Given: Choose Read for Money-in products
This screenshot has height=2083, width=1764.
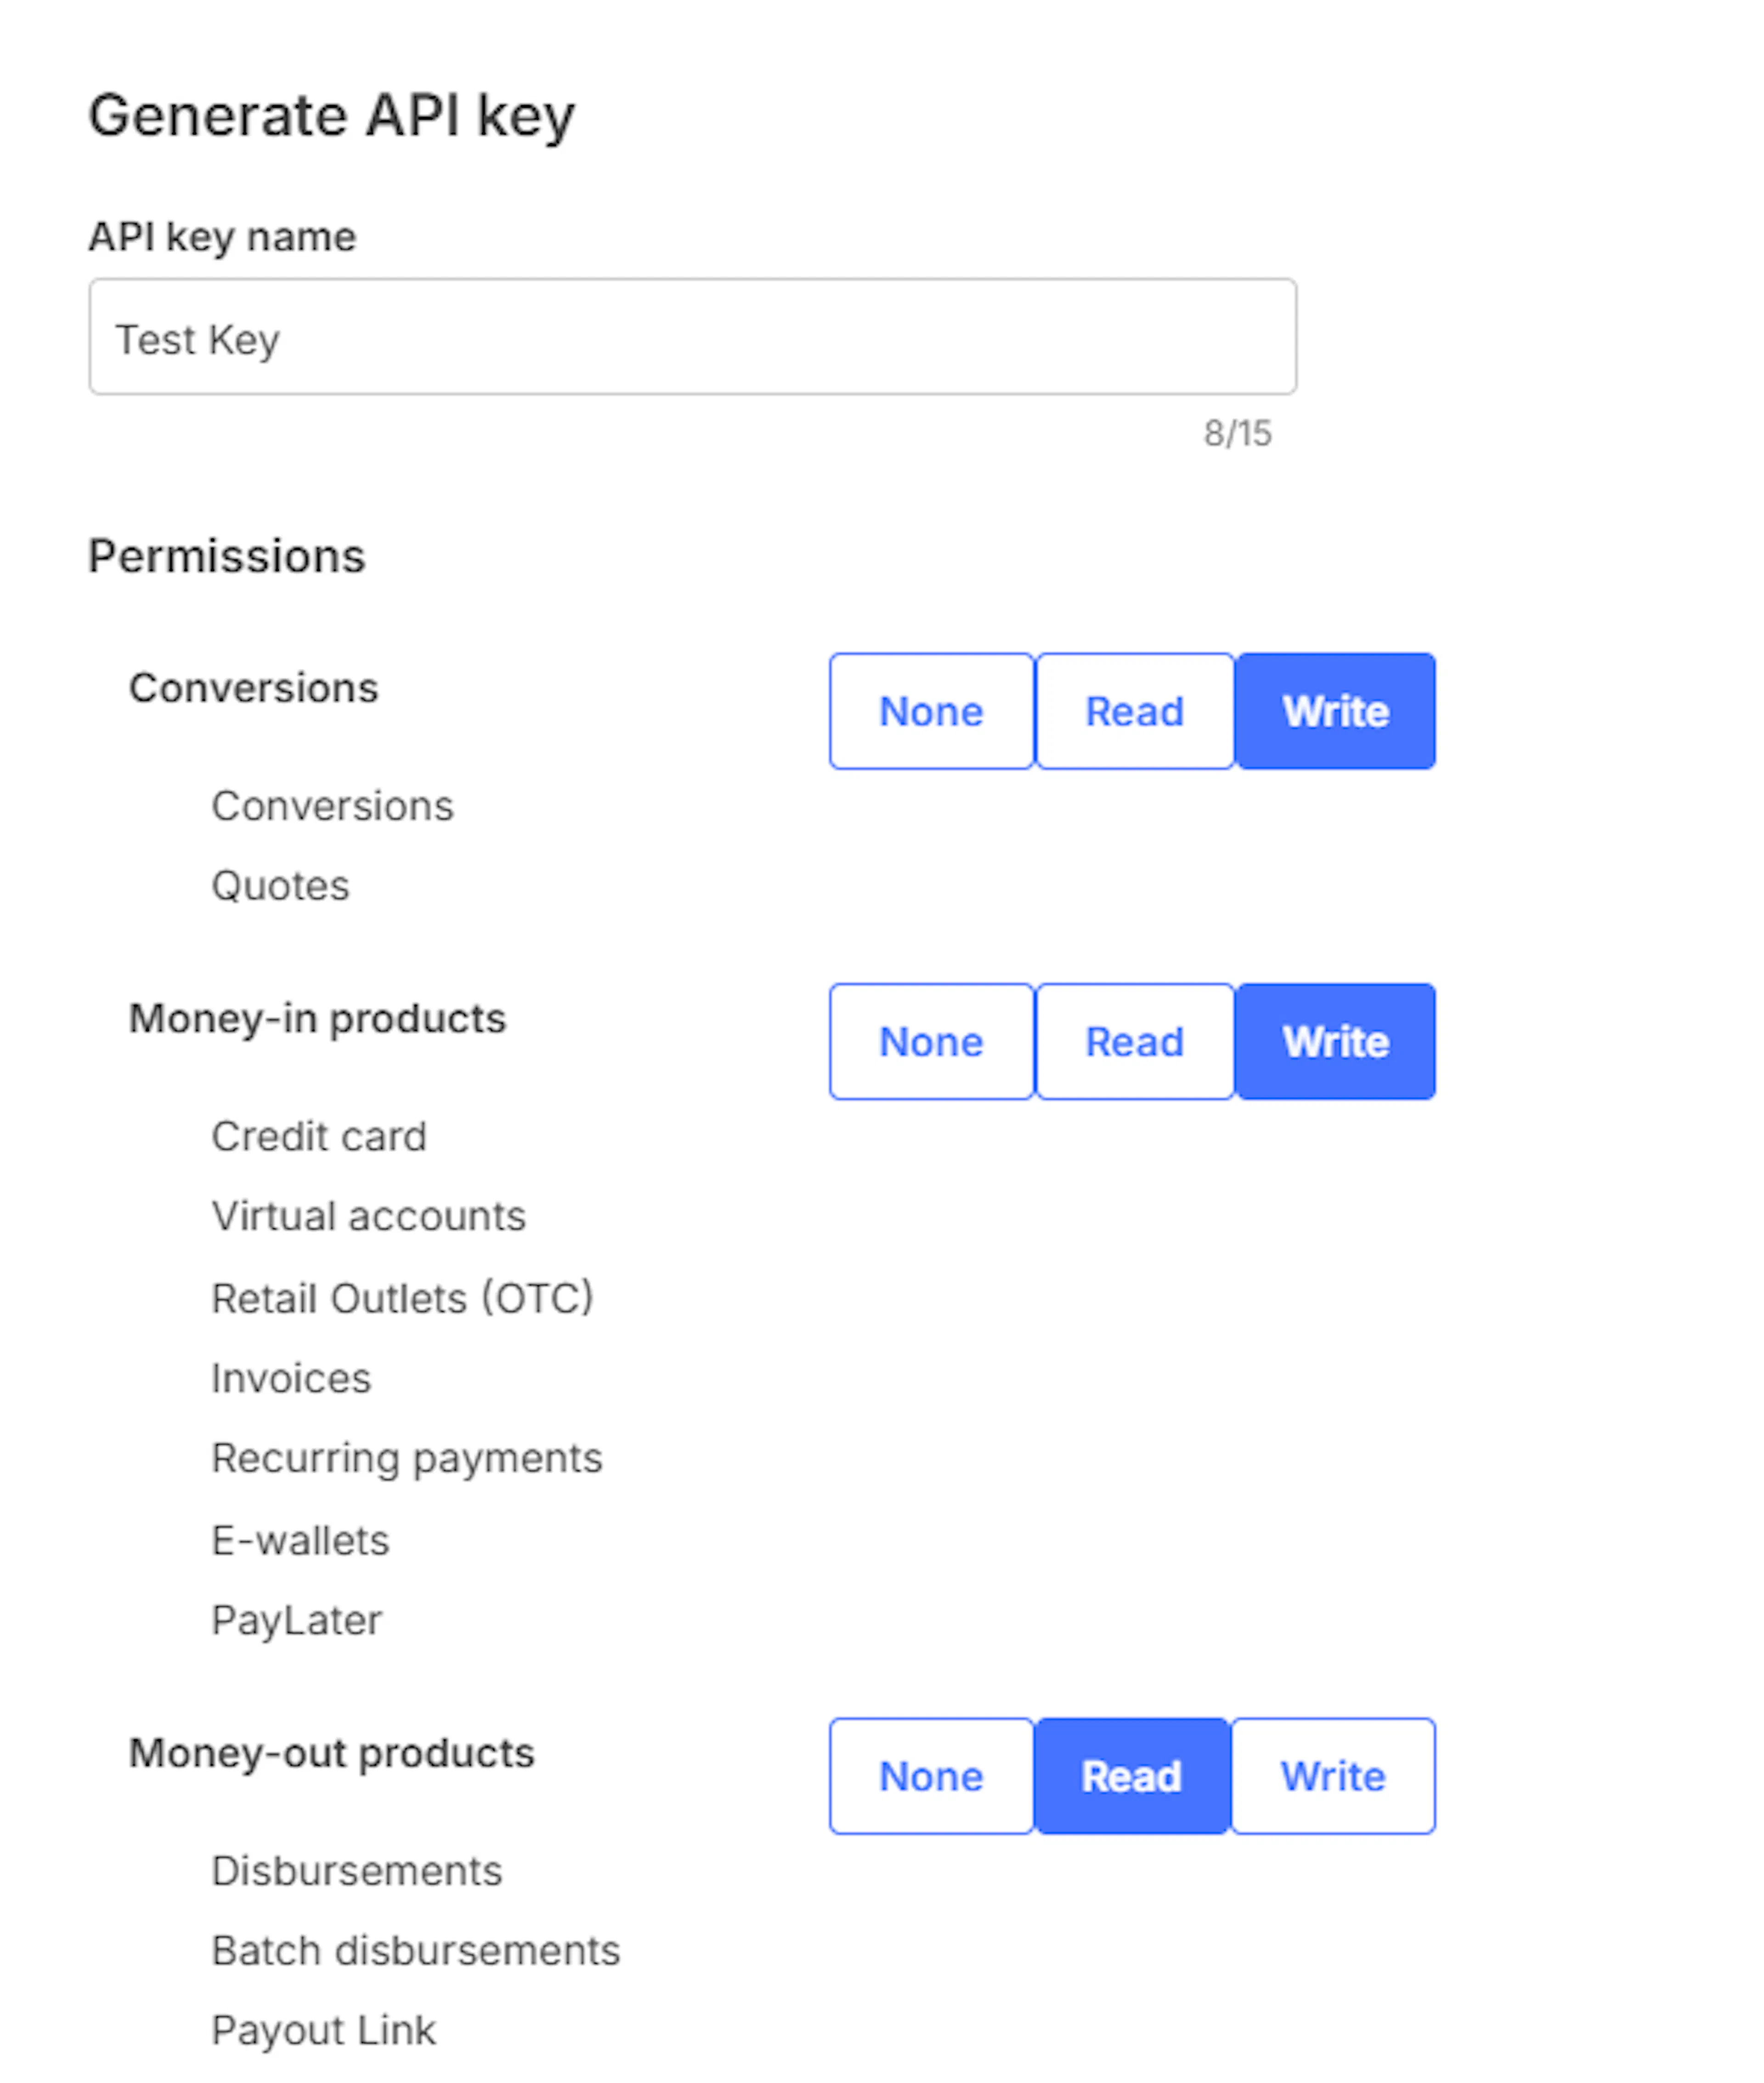Looking at the screenshot, I should [1134, 1041].
